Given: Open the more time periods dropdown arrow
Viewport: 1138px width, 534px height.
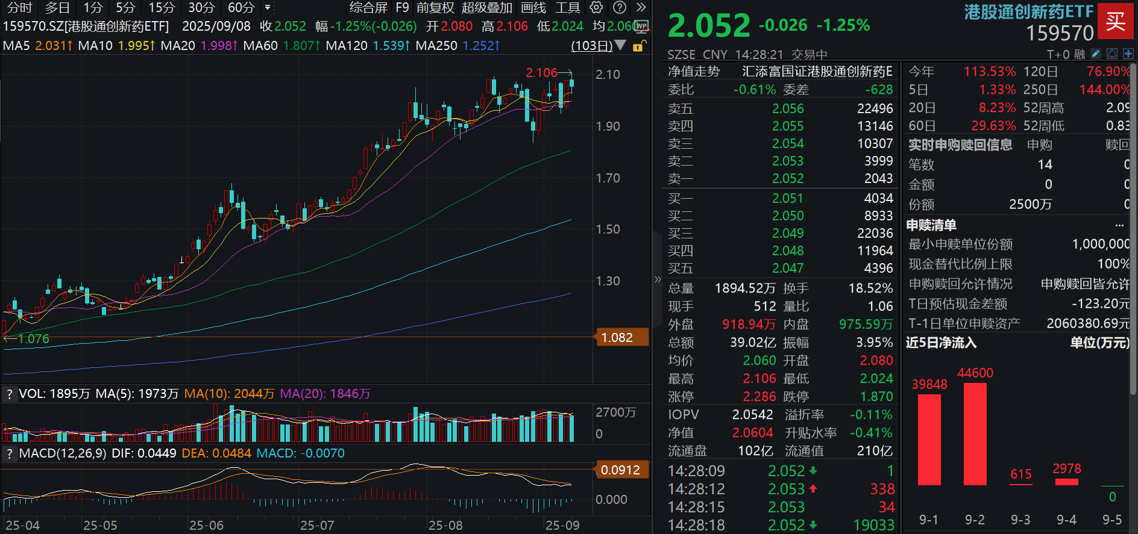Looking at the screenshot, I should pos(268,8).
